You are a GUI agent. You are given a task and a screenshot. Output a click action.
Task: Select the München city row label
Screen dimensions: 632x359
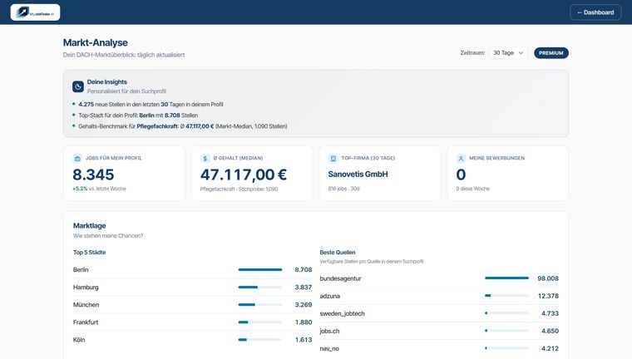coord(86,305)
